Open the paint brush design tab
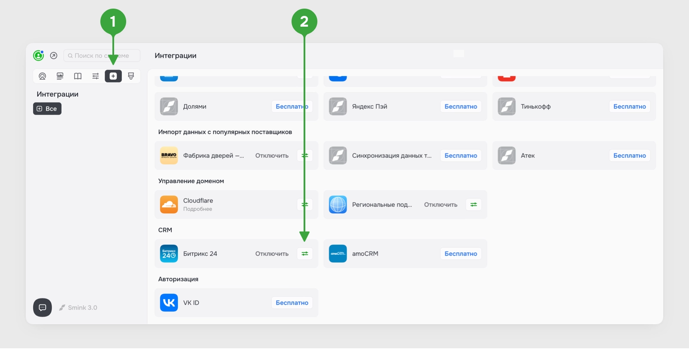Image resolution: width=689 pixels, height=350 pixels. point(131,76)
